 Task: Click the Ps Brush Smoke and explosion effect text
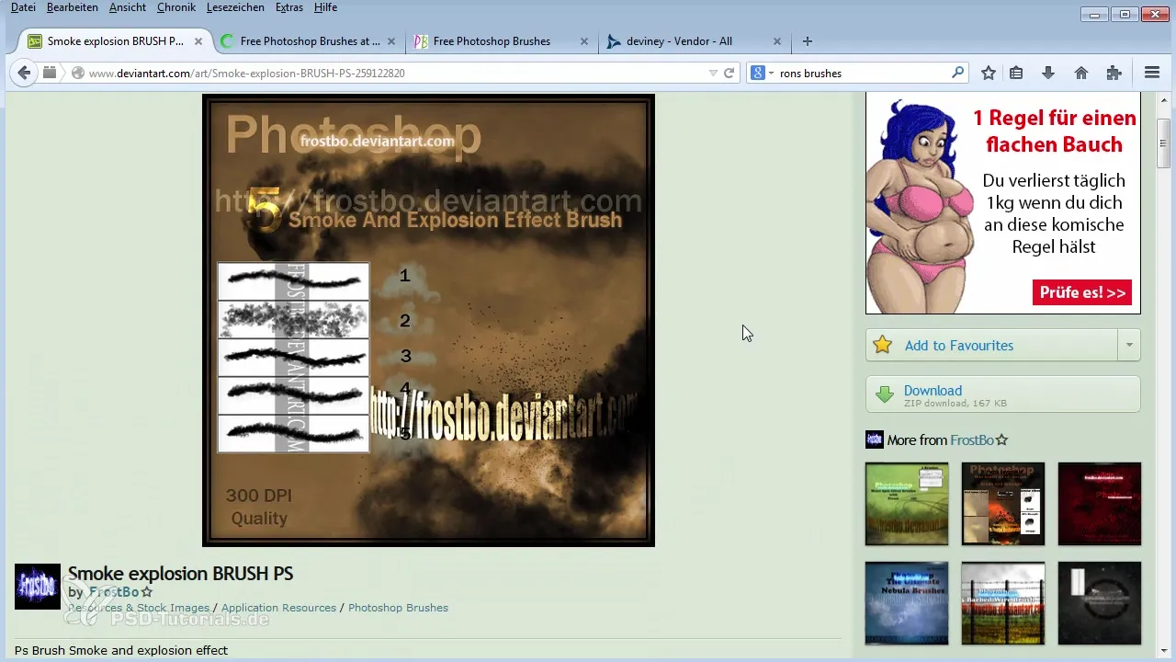click(x=121, y=650)
